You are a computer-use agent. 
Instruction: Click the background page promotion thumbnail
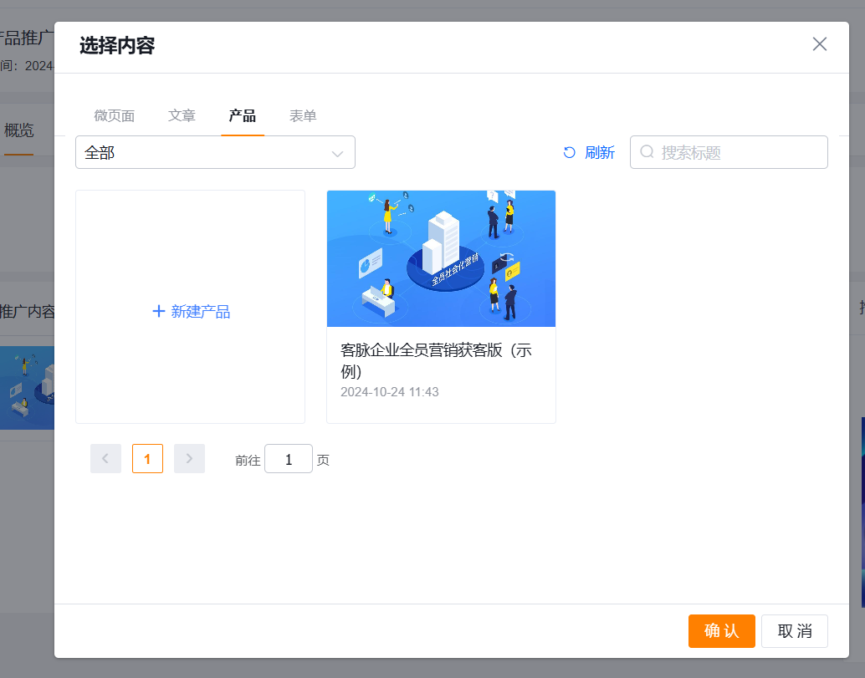pyautogui.click(x=27, y=388)
